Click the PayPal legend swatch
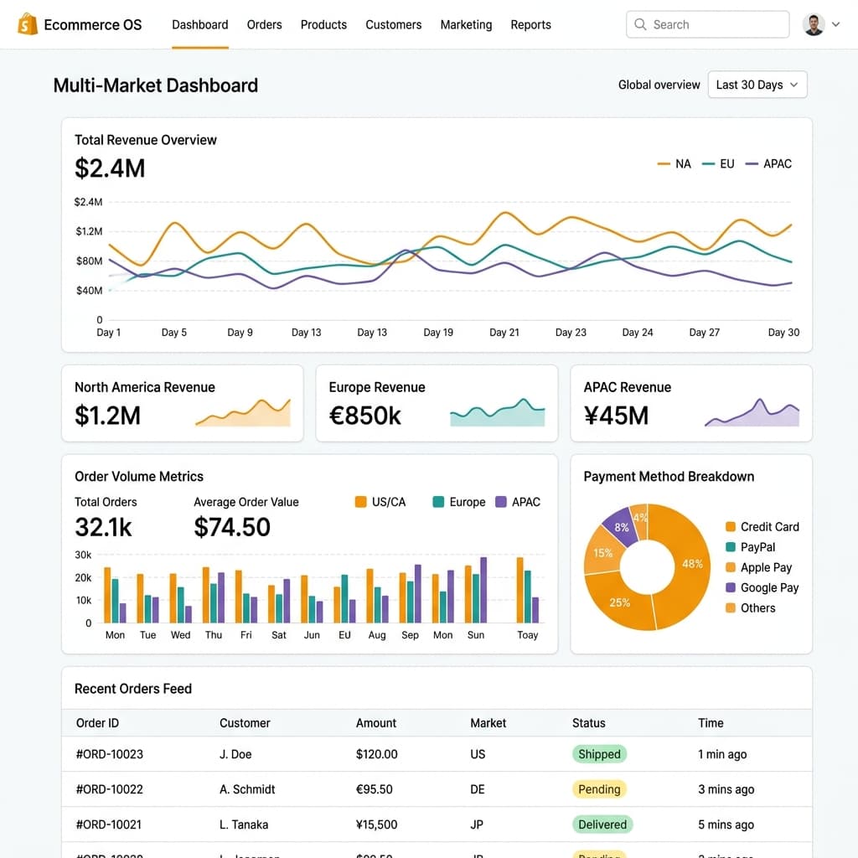Viewport: 858px width, 858px height. 731,546
